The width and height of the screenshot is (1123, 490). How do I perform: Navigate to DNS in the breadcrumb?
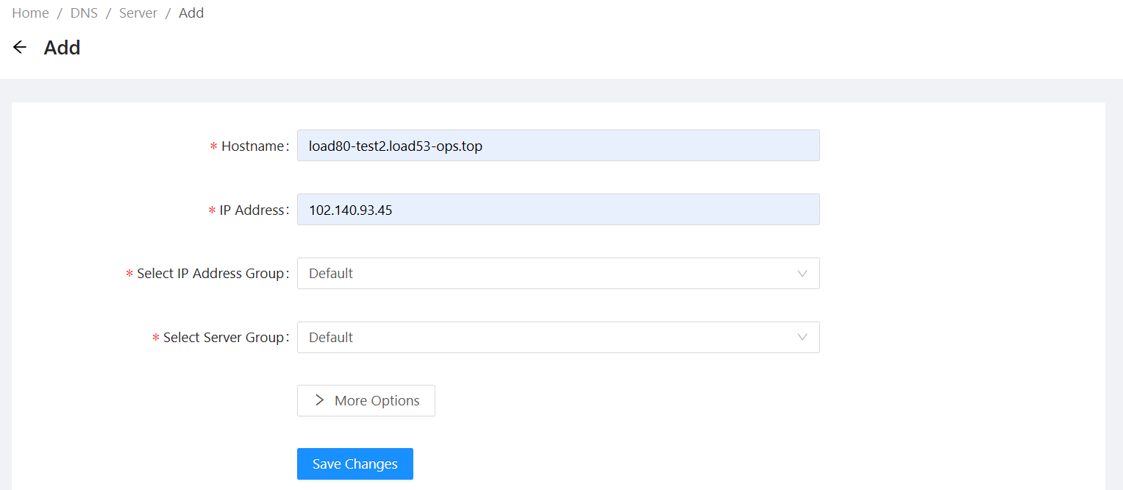84,13
